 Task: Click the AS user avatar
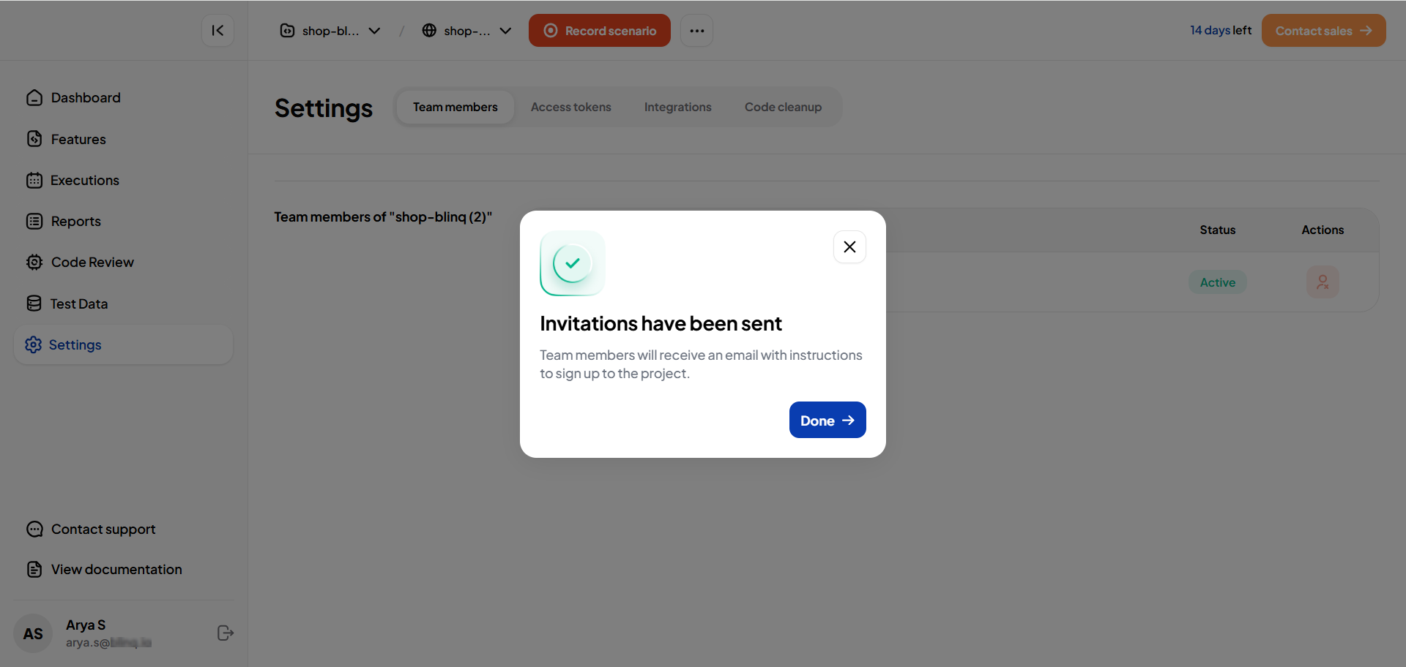(33, 633)
